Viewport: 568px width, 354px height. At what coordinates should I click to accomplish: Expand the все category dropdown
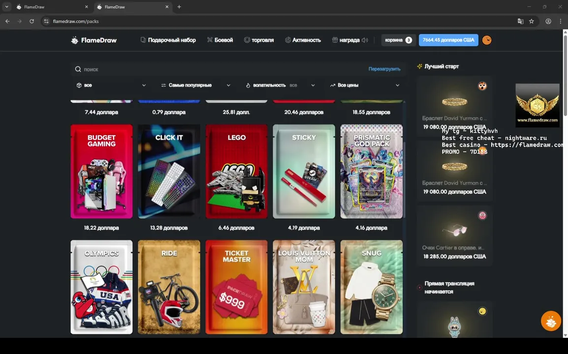[111, 86]
